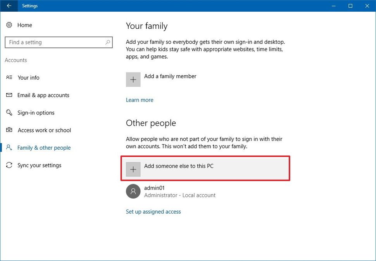376x261 pixels.
Task: Click Set up assigned access
Action: tap(153, 211)
